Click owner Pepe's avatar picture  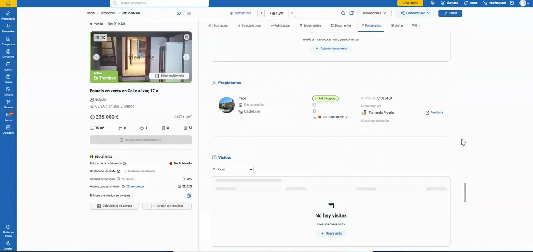(x=227, y=105)
